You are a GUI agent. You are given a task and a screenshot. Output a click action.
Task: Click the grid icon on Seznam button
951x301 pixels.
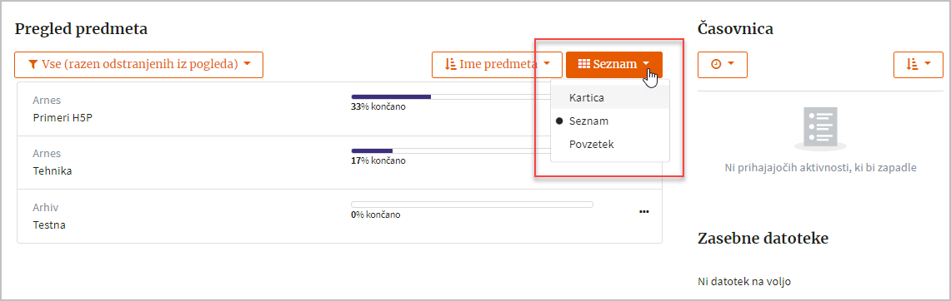(x=583, y=65)
